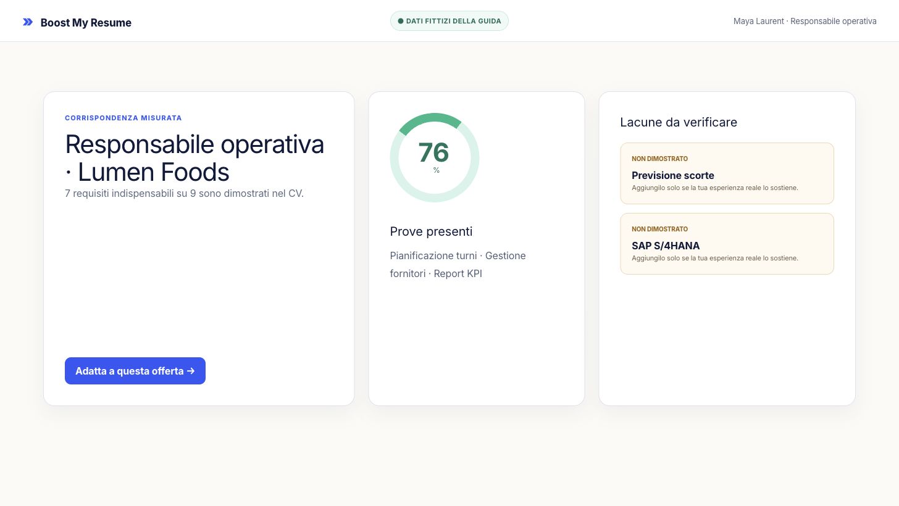Click the Lacune da verificare heading
The height and width of the screenshot is (506, 899).
[x=679, y=122]
